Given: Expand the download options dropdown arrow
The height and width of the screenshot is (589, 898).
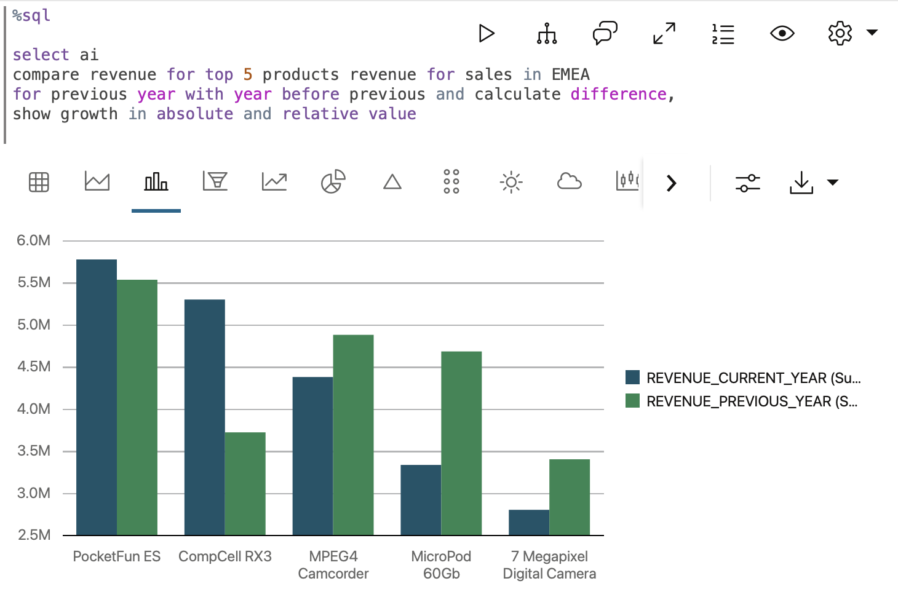Looking at the screenshot, I should pos(833,182).
